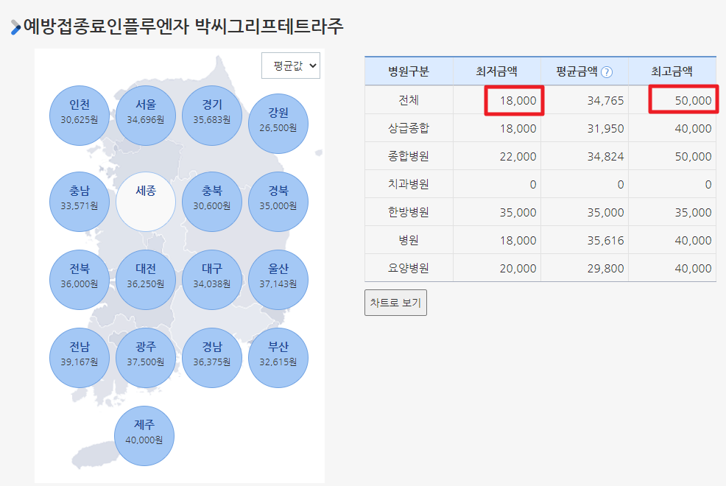Screen dimensions: 726x486
Task: Click the 최고금액 column header
Action: tap(672, 71)
